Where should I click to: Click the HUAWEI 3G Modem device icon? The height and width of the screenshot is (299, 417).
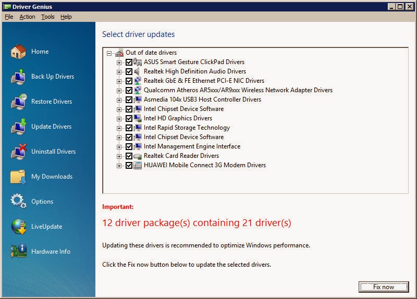(x=138, y=165)
